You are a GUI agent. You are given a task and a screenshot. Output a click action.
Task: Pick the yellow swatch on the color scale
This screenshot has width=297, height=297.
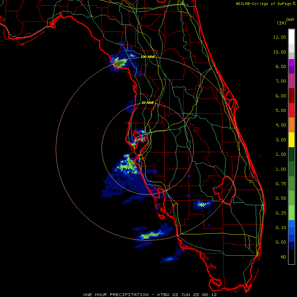[291, 140]
